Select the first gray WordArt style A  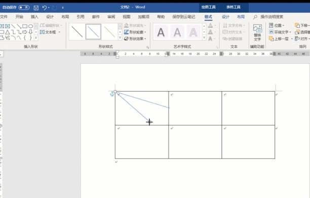point(161,32)
